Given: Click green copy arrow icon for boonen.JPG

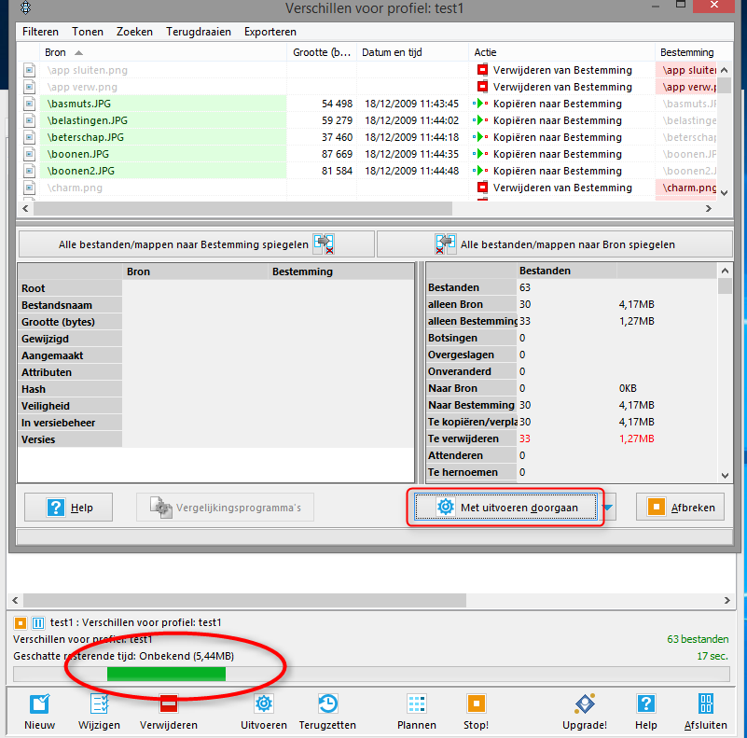Looking at the screenshot, I should pos(480,154).
